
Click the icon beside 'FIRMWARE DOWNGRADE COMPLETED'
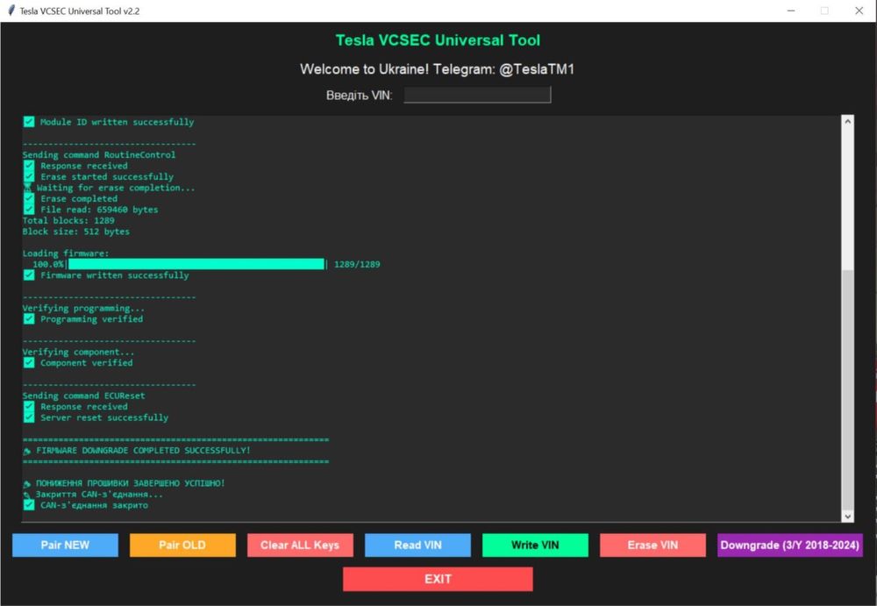pos(27,451)
